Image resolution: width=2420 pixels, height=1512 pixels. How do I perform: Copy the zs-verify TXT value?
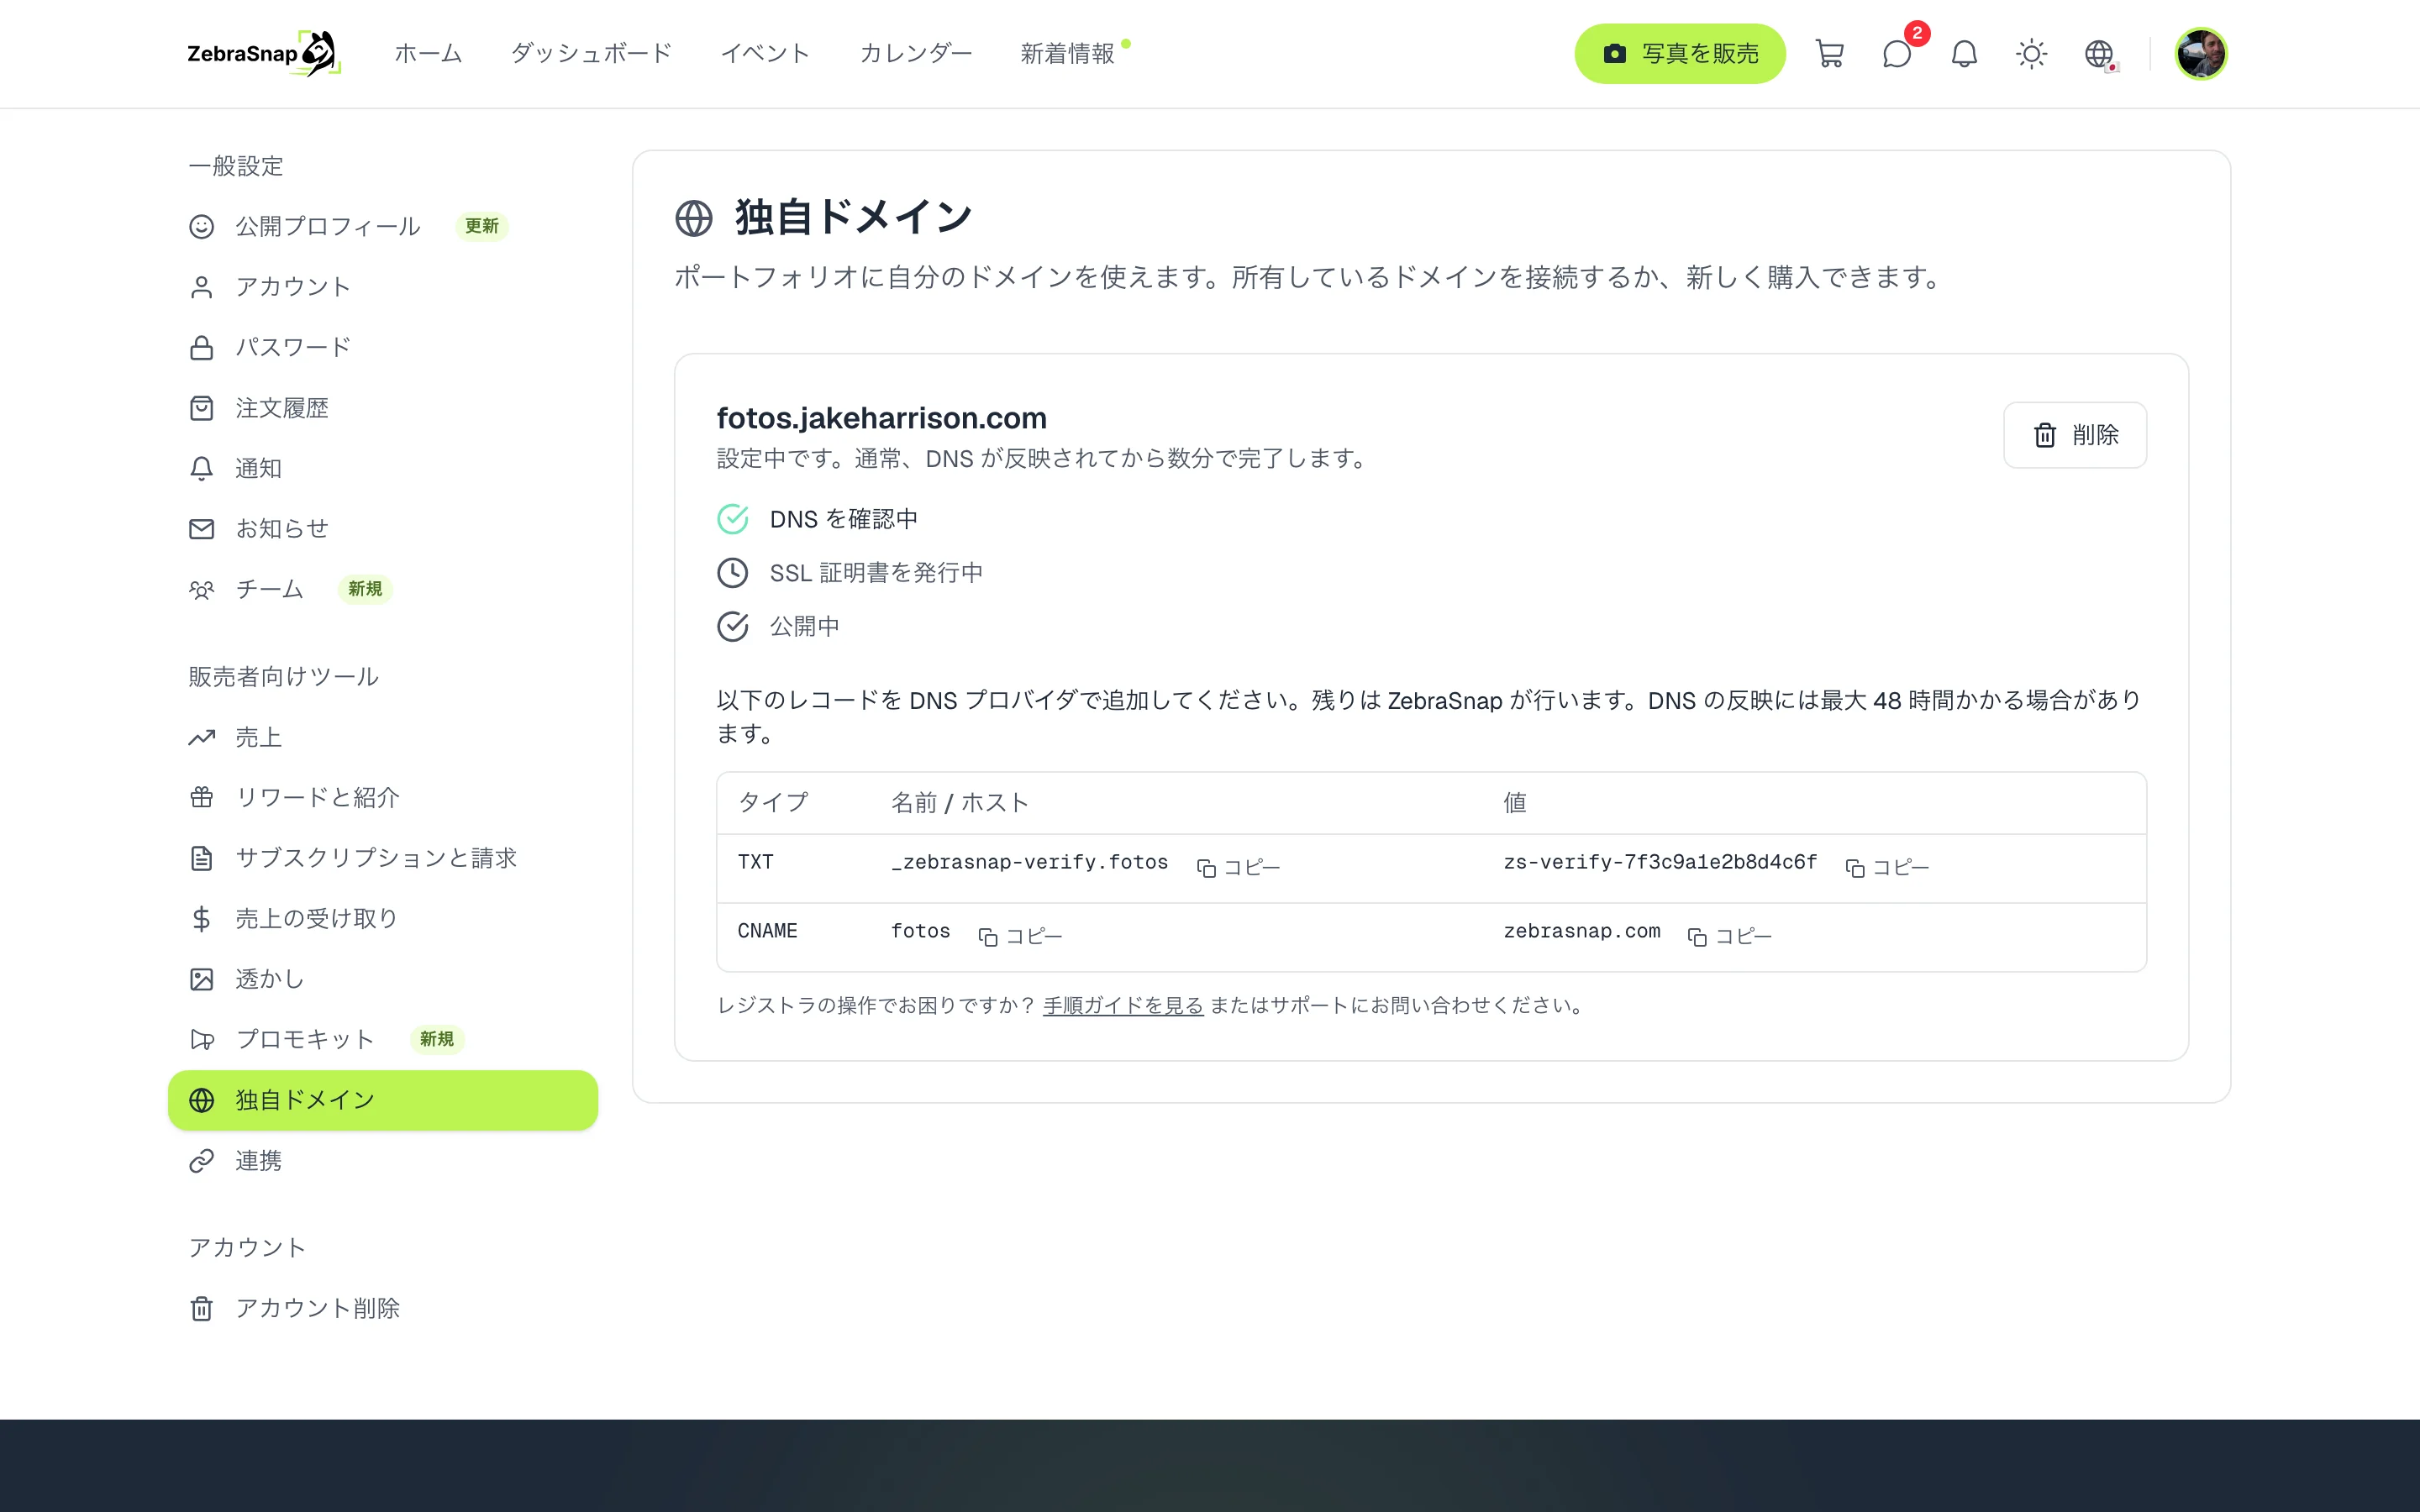click(x=1887, y=867)
